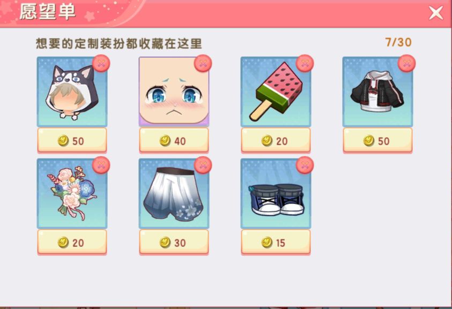
Task: Remove the black jacket from wishlist
Action: (406, 63)
